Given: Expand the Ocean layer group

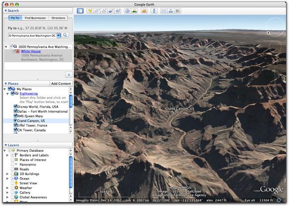Looking at the screenshot, I should coord(7,178).
